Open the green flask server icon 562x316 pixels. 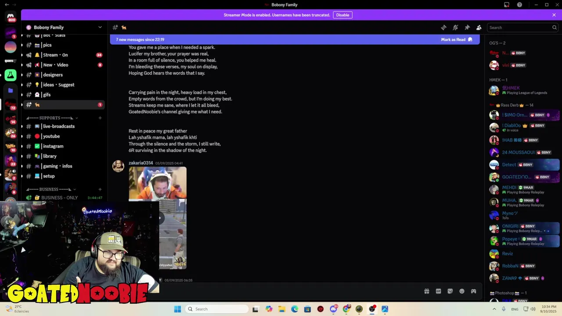coord(11,75)
